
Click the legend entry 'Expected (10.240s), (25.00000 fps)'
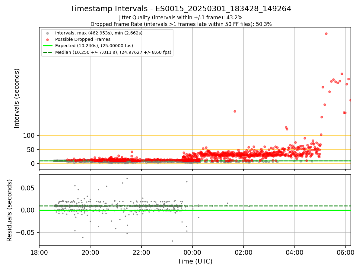[94, 46]
